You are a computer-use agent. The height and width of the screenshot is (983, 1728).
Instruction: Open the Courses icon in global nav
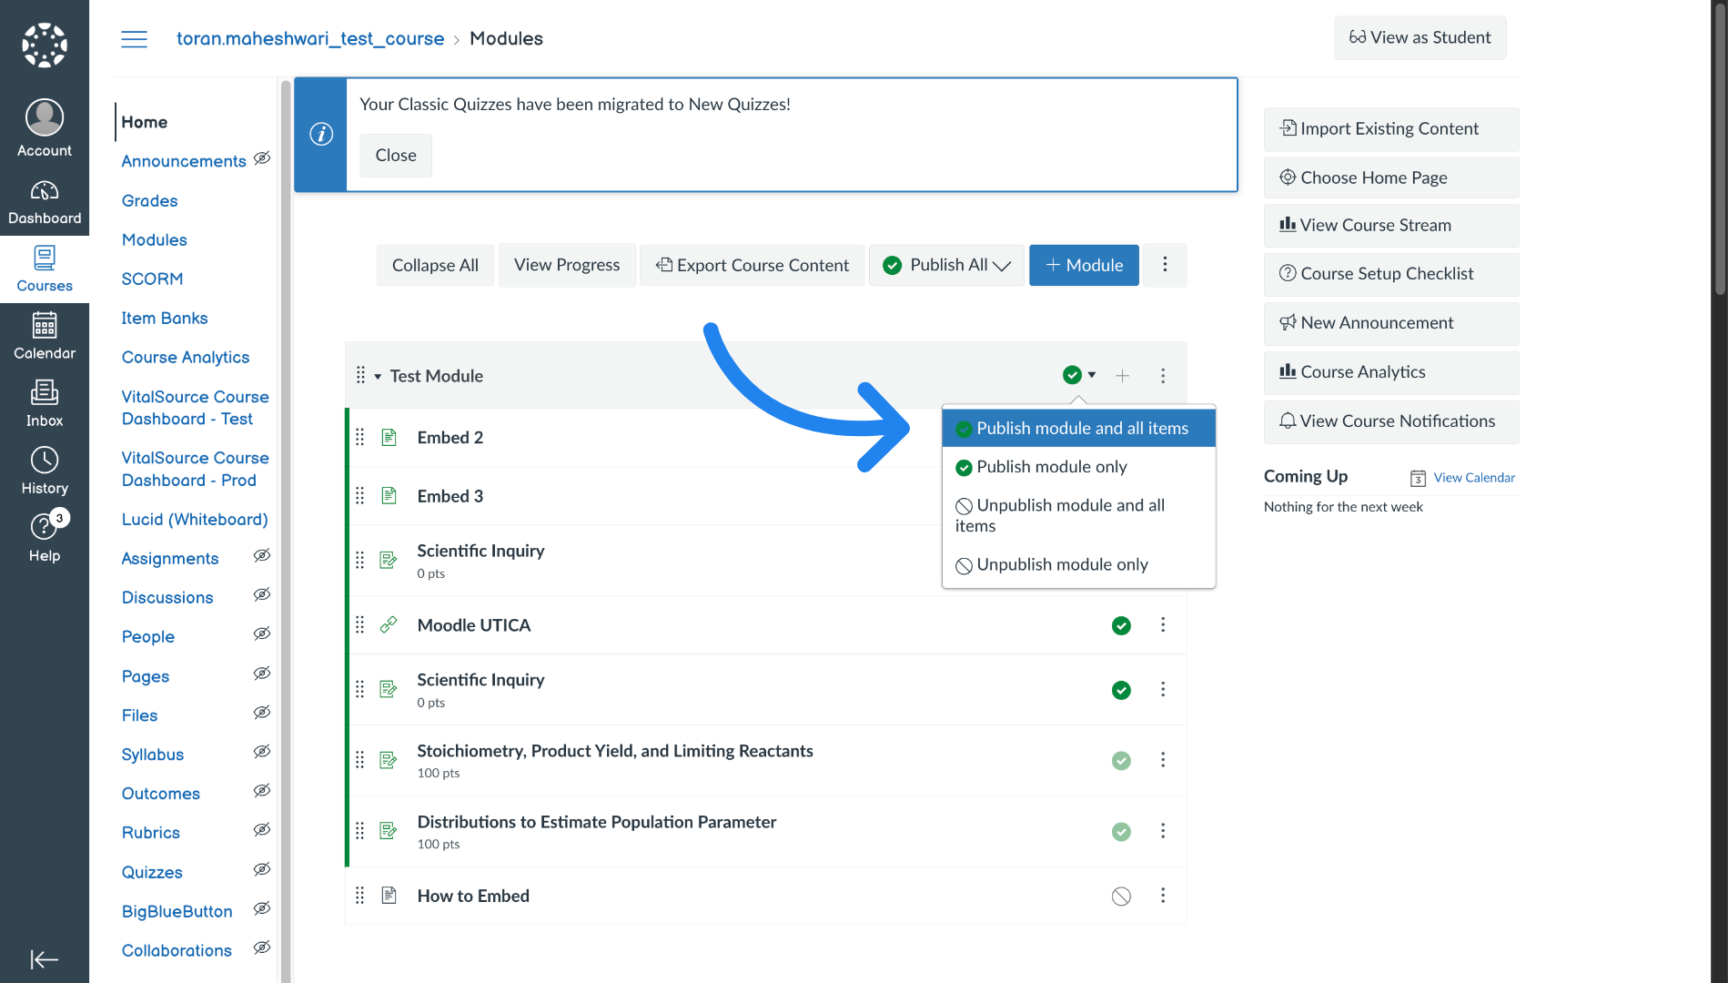point(45,269)
